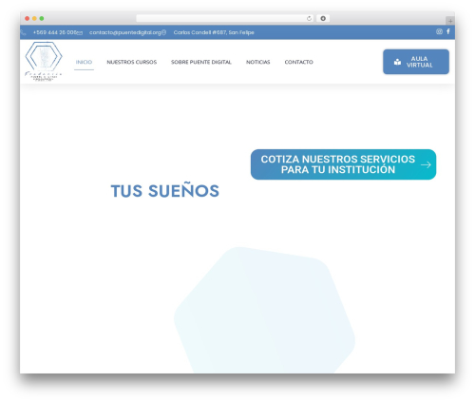Viewport: 475px width, 402px height.
Task: Open a new browser tab with plus
Action: 450,21
